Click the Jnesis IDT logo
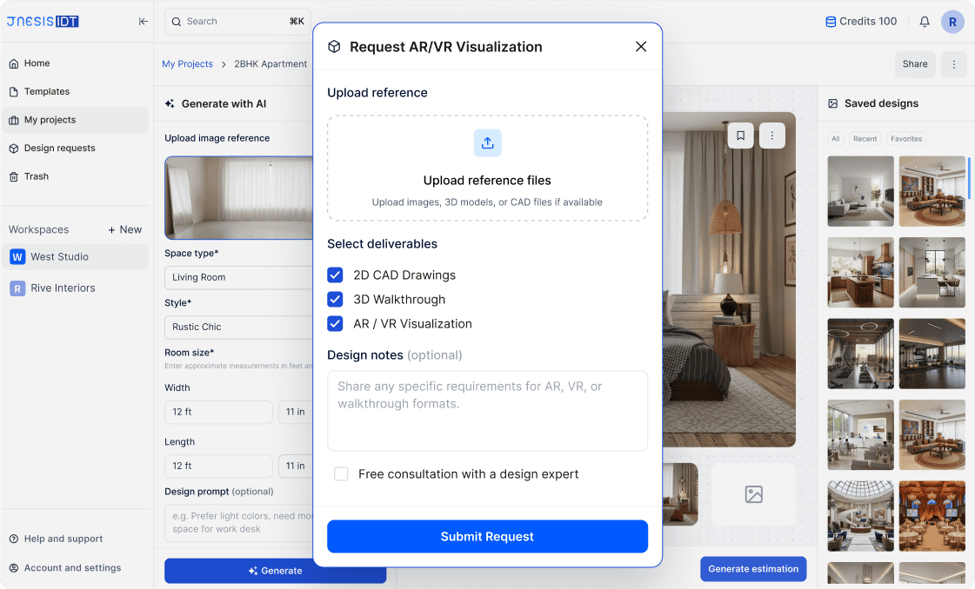This screenshot has height=589, width=975. click(43, 21)
